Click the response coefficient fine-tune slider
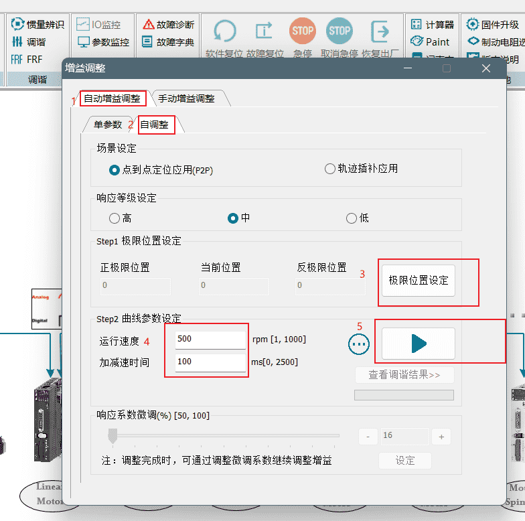 pos(112,436)
